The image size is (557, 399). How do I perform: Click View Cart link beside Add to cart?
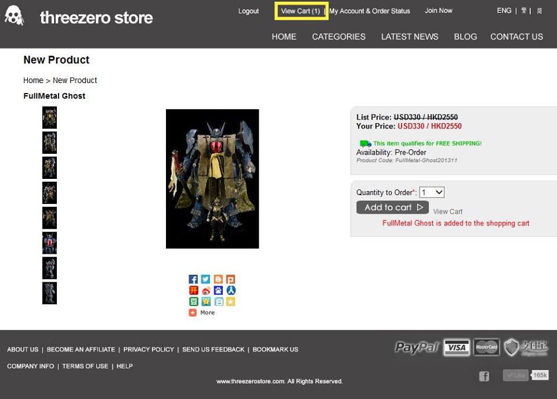click(447, 211)
